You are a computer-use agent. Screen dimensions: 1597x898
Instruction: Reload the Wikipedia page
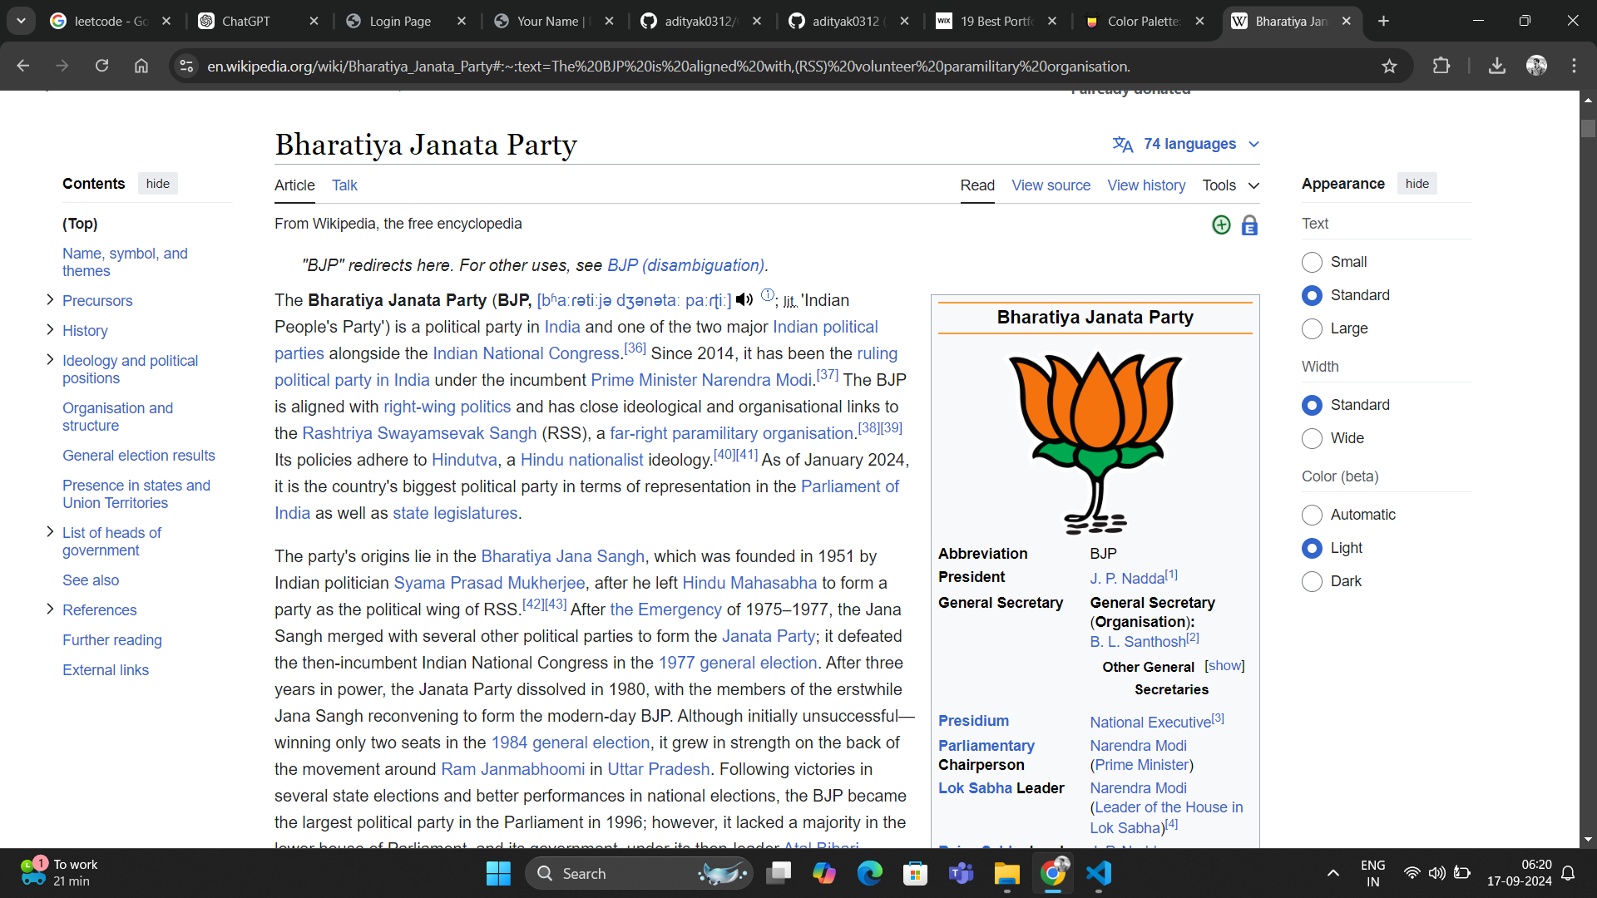101,66
